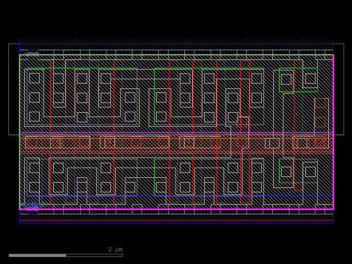Click the dashed VGND metal rail strip
The height and width of the screenshot is (264, 352).
point(132,211)
